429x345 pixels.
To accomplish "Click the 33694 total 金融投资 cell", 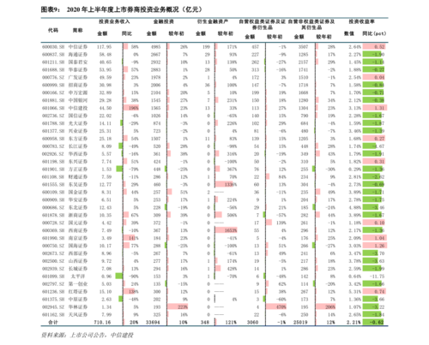I will point(153,323).
